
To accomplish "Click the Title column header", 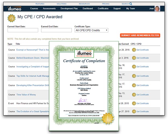I will point(18,44).
